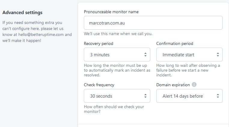This screenshot has height=127, width=229.
Task: Focus the Pronounceable monitor name field
Action: 153,23
